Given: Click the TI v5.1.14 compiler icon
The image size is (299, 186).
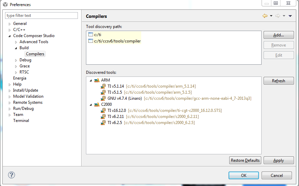Looking at the screenshot, I should click(103, 86).
